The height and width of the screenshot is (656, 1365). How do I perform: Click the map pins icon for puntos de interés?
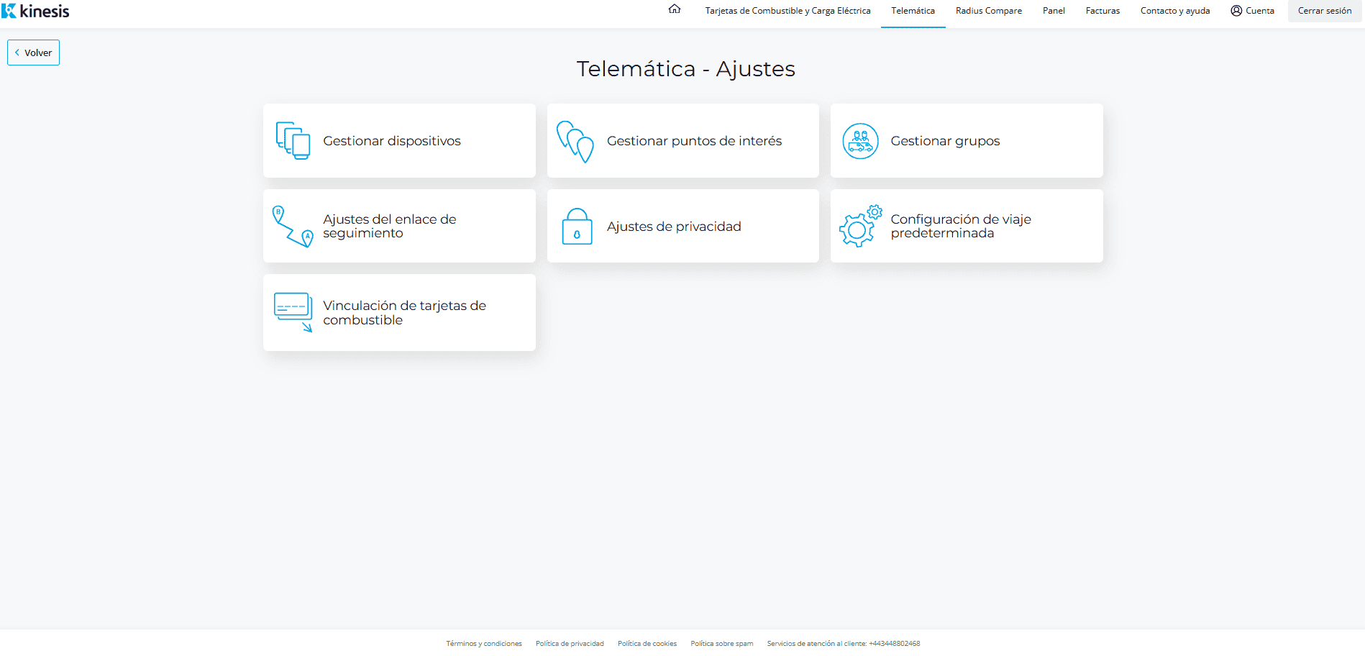pos(575,141)
